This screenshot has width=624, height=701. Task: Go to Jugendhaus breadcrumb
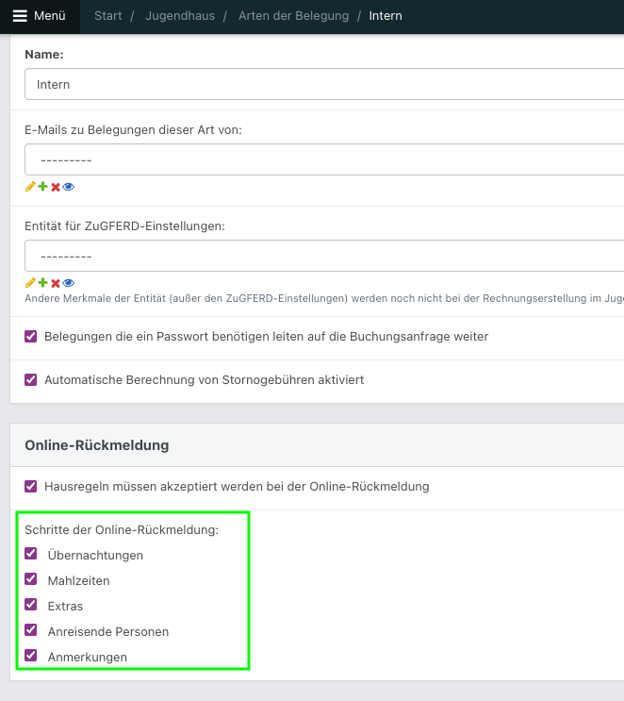pyautogui.click(x=180, y=16)
